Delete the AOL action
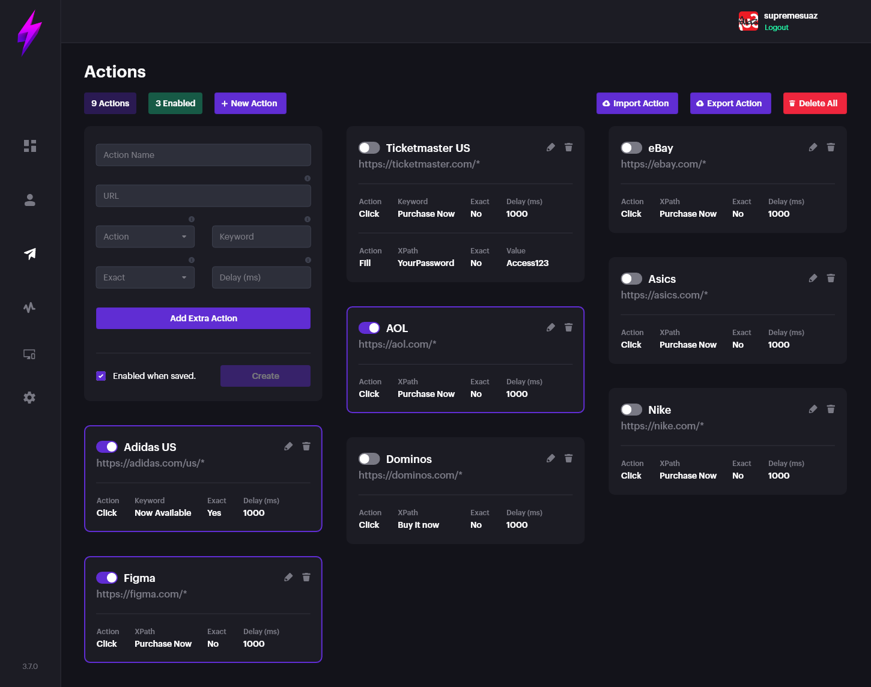This screenshot has height=687, width=871. coord(569,327)
